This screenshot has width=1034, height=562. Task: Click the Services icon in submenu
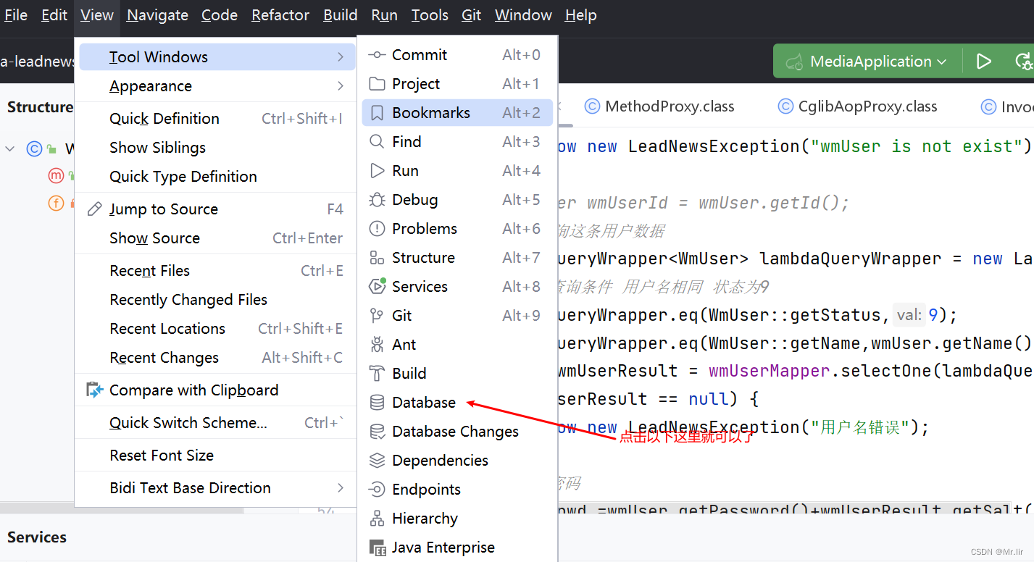click(377, 287)
